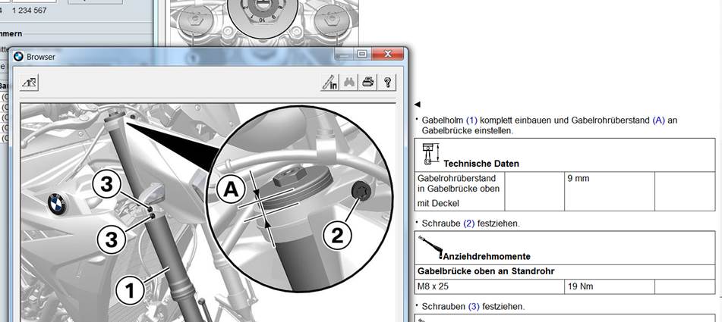Click callout number 1 on fork leg

(131, 290)
